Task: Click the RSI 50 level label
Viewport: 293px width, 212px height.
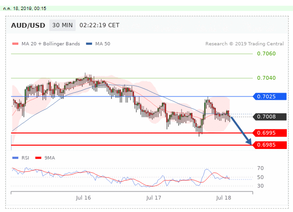Action: (260, 177)
